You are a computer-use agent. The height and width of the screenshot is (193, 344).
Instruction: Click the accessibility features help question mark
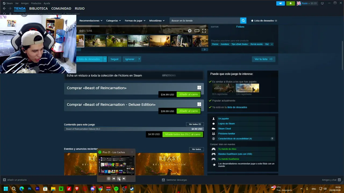(272, 139)
